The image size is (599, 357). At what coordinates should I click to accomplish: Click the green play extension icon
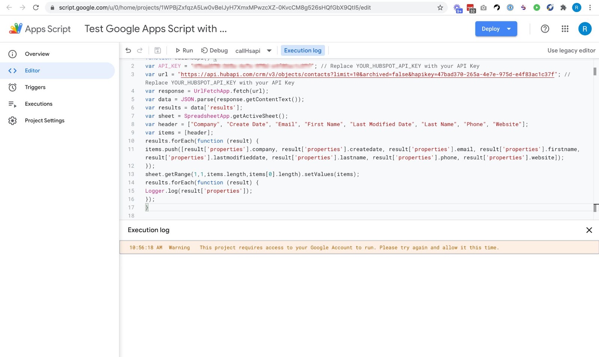[x=536, y=7]
